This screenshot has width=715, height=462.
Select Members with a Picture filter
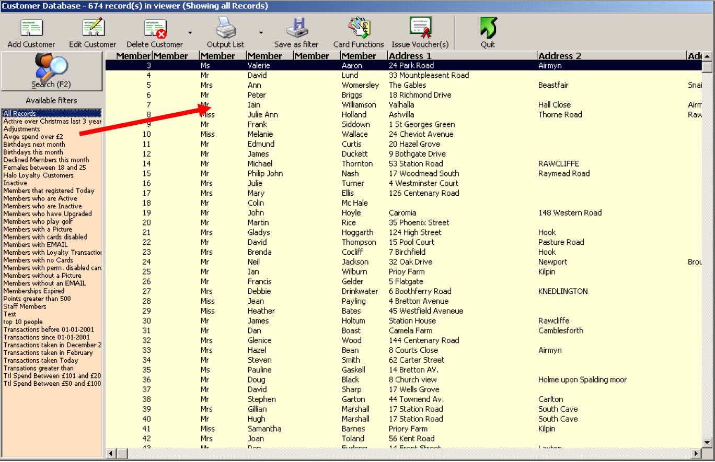point(38,229)
